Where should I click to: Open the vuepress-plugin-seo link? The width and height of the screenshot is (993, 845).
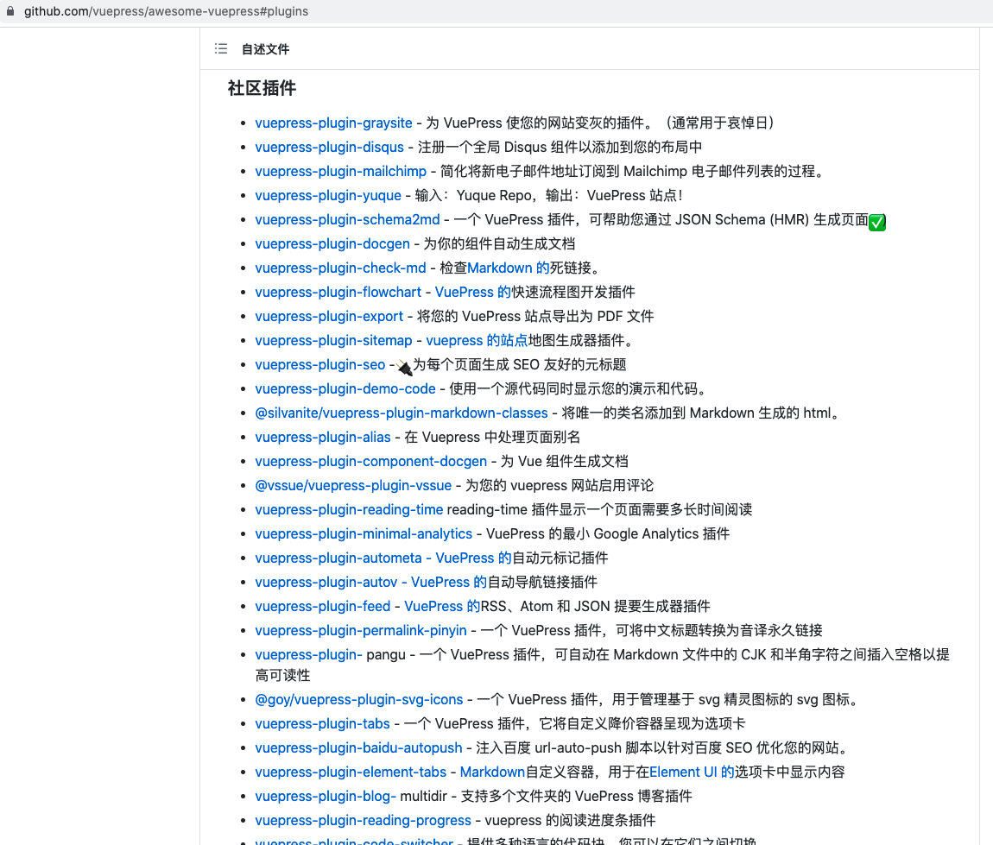[320, 364]
